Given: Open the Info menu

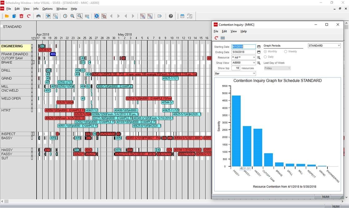Looking at the screenshot, I should click(x=36, y=9).
